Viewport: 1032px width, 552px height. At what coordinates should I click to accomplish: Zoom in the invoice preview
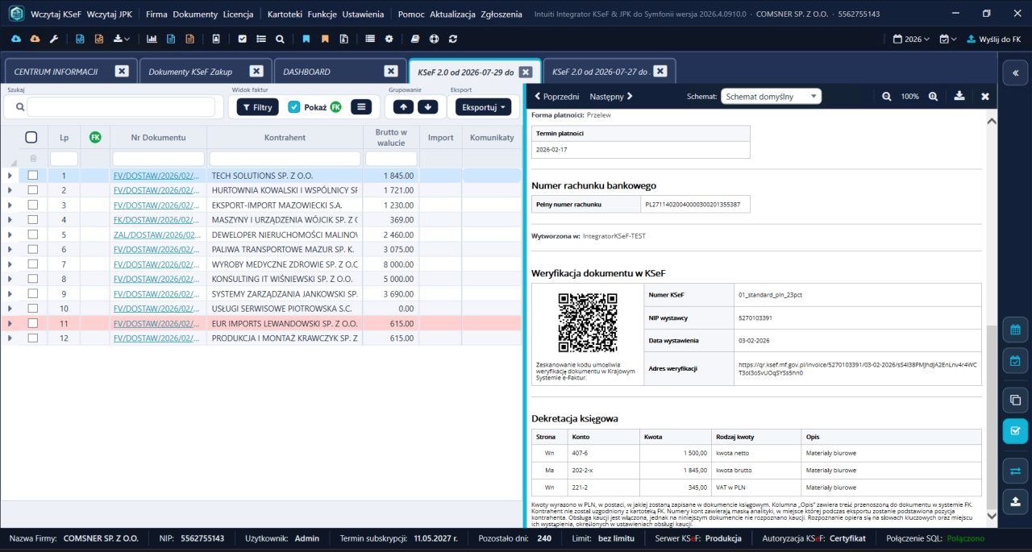coord(933,97)
